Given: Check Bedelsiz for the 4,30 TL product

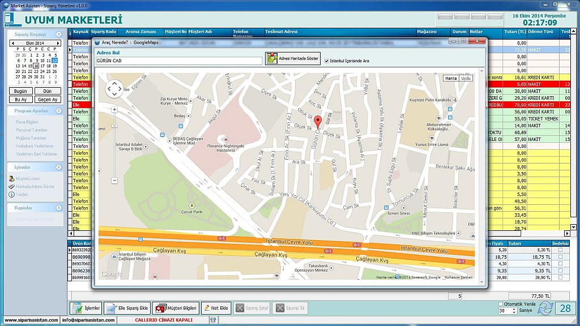Looking at the screenshot, I should pyautogui.click(x=560, y=264).
